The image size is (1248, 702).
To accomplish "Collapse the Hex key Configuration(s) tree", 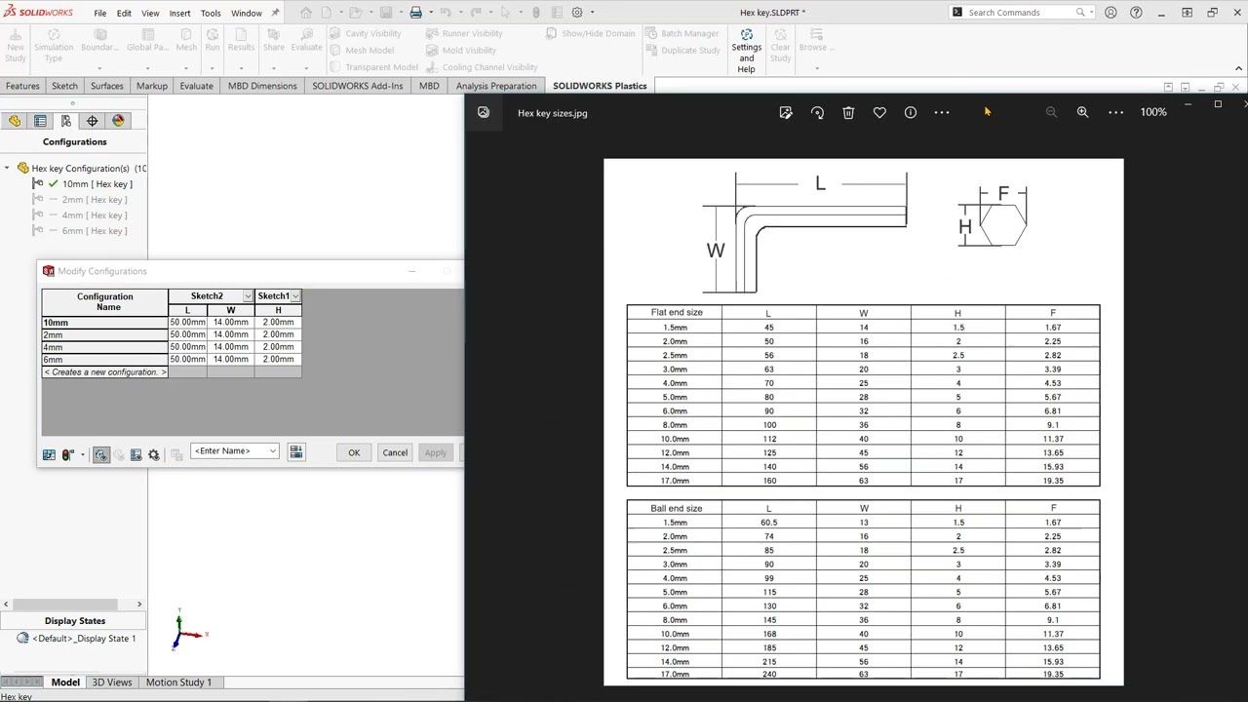I will click(x=7, y=169).
